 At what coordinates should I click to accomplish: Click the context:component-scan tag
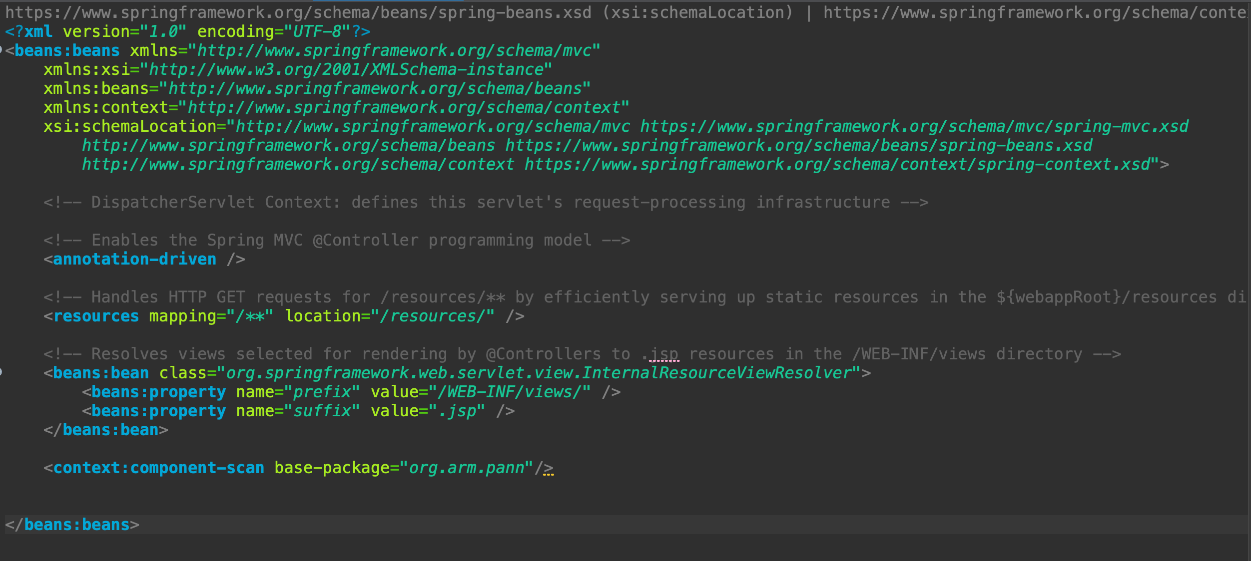[158, 468]
